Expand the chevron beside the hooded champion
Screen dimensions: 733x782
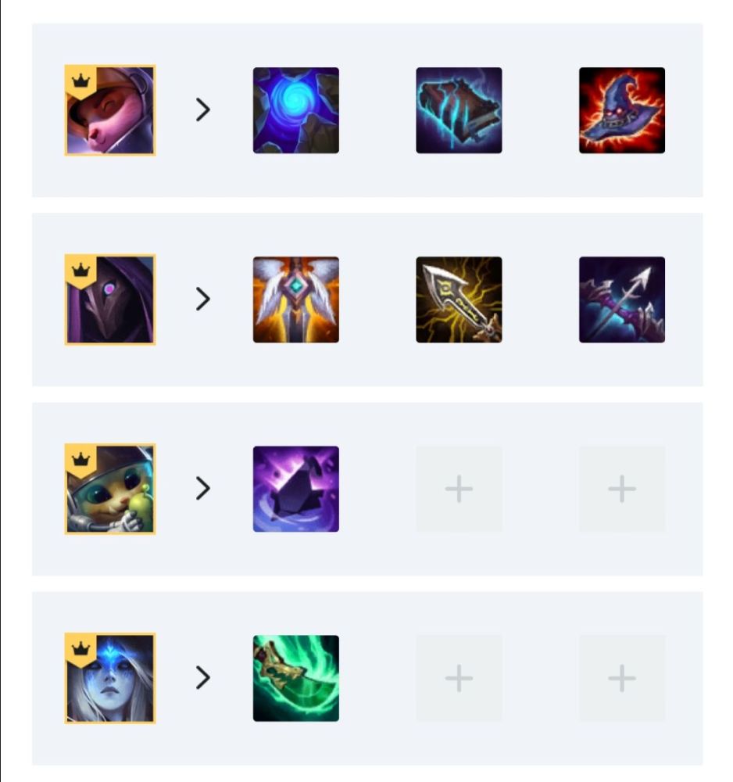coord(203,300)
